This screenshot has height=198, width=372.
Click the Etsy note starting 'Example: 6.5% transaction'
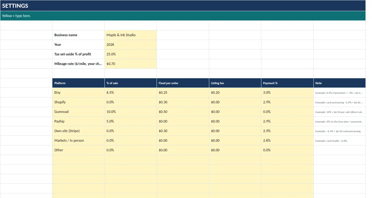coord(340,93)
